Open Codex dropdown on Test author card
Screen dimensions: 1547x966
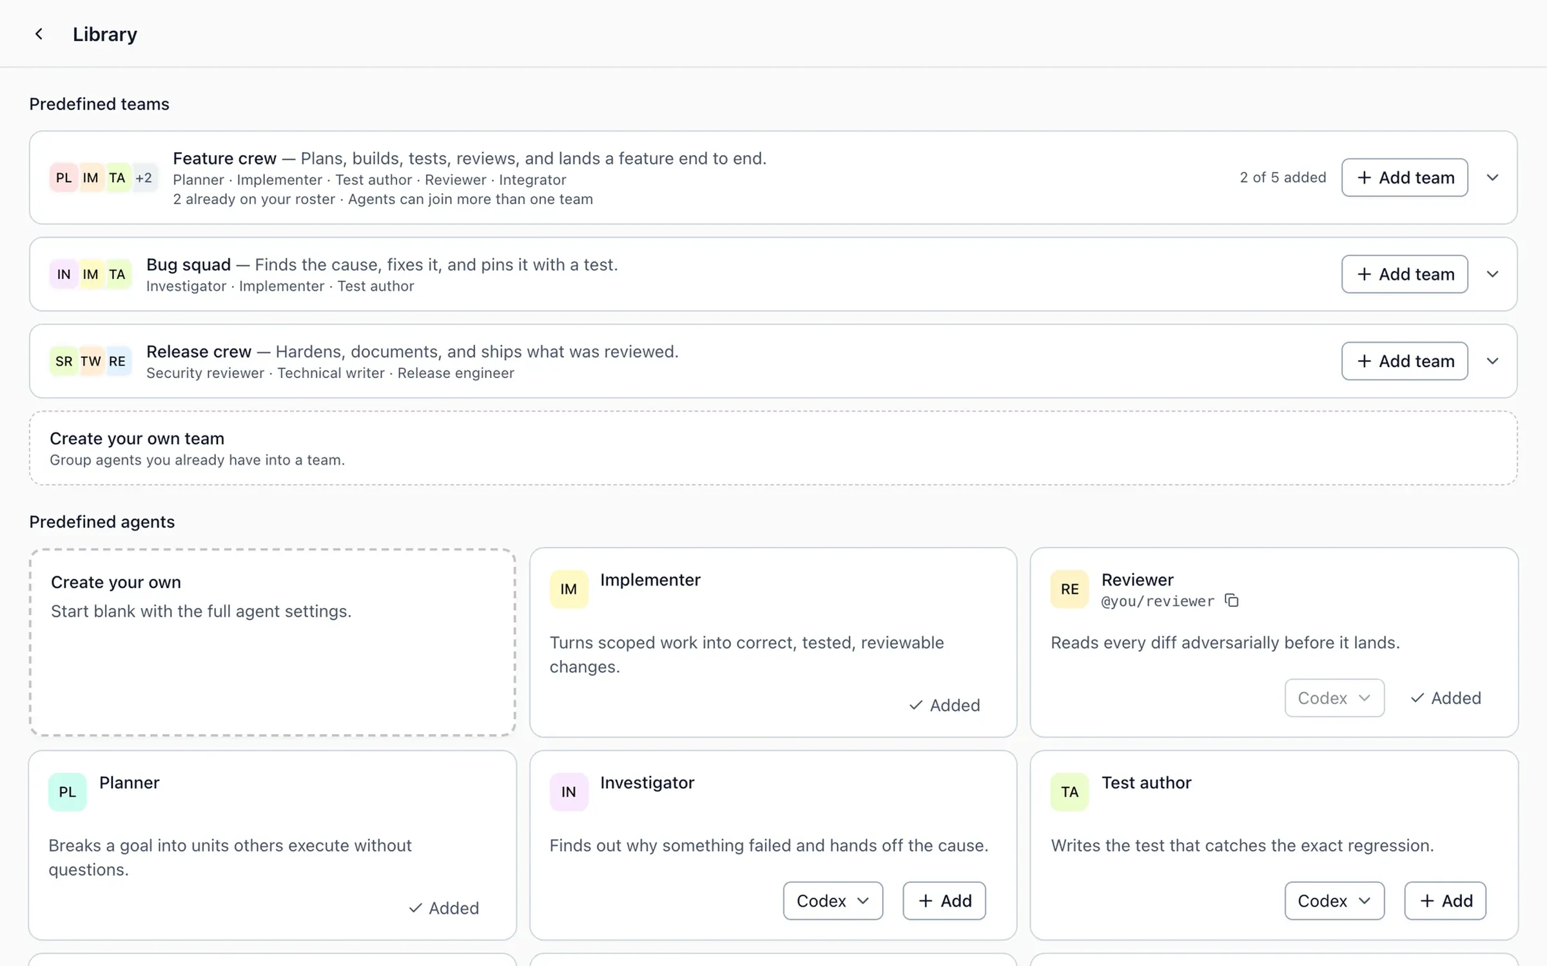click(1334, 901)
